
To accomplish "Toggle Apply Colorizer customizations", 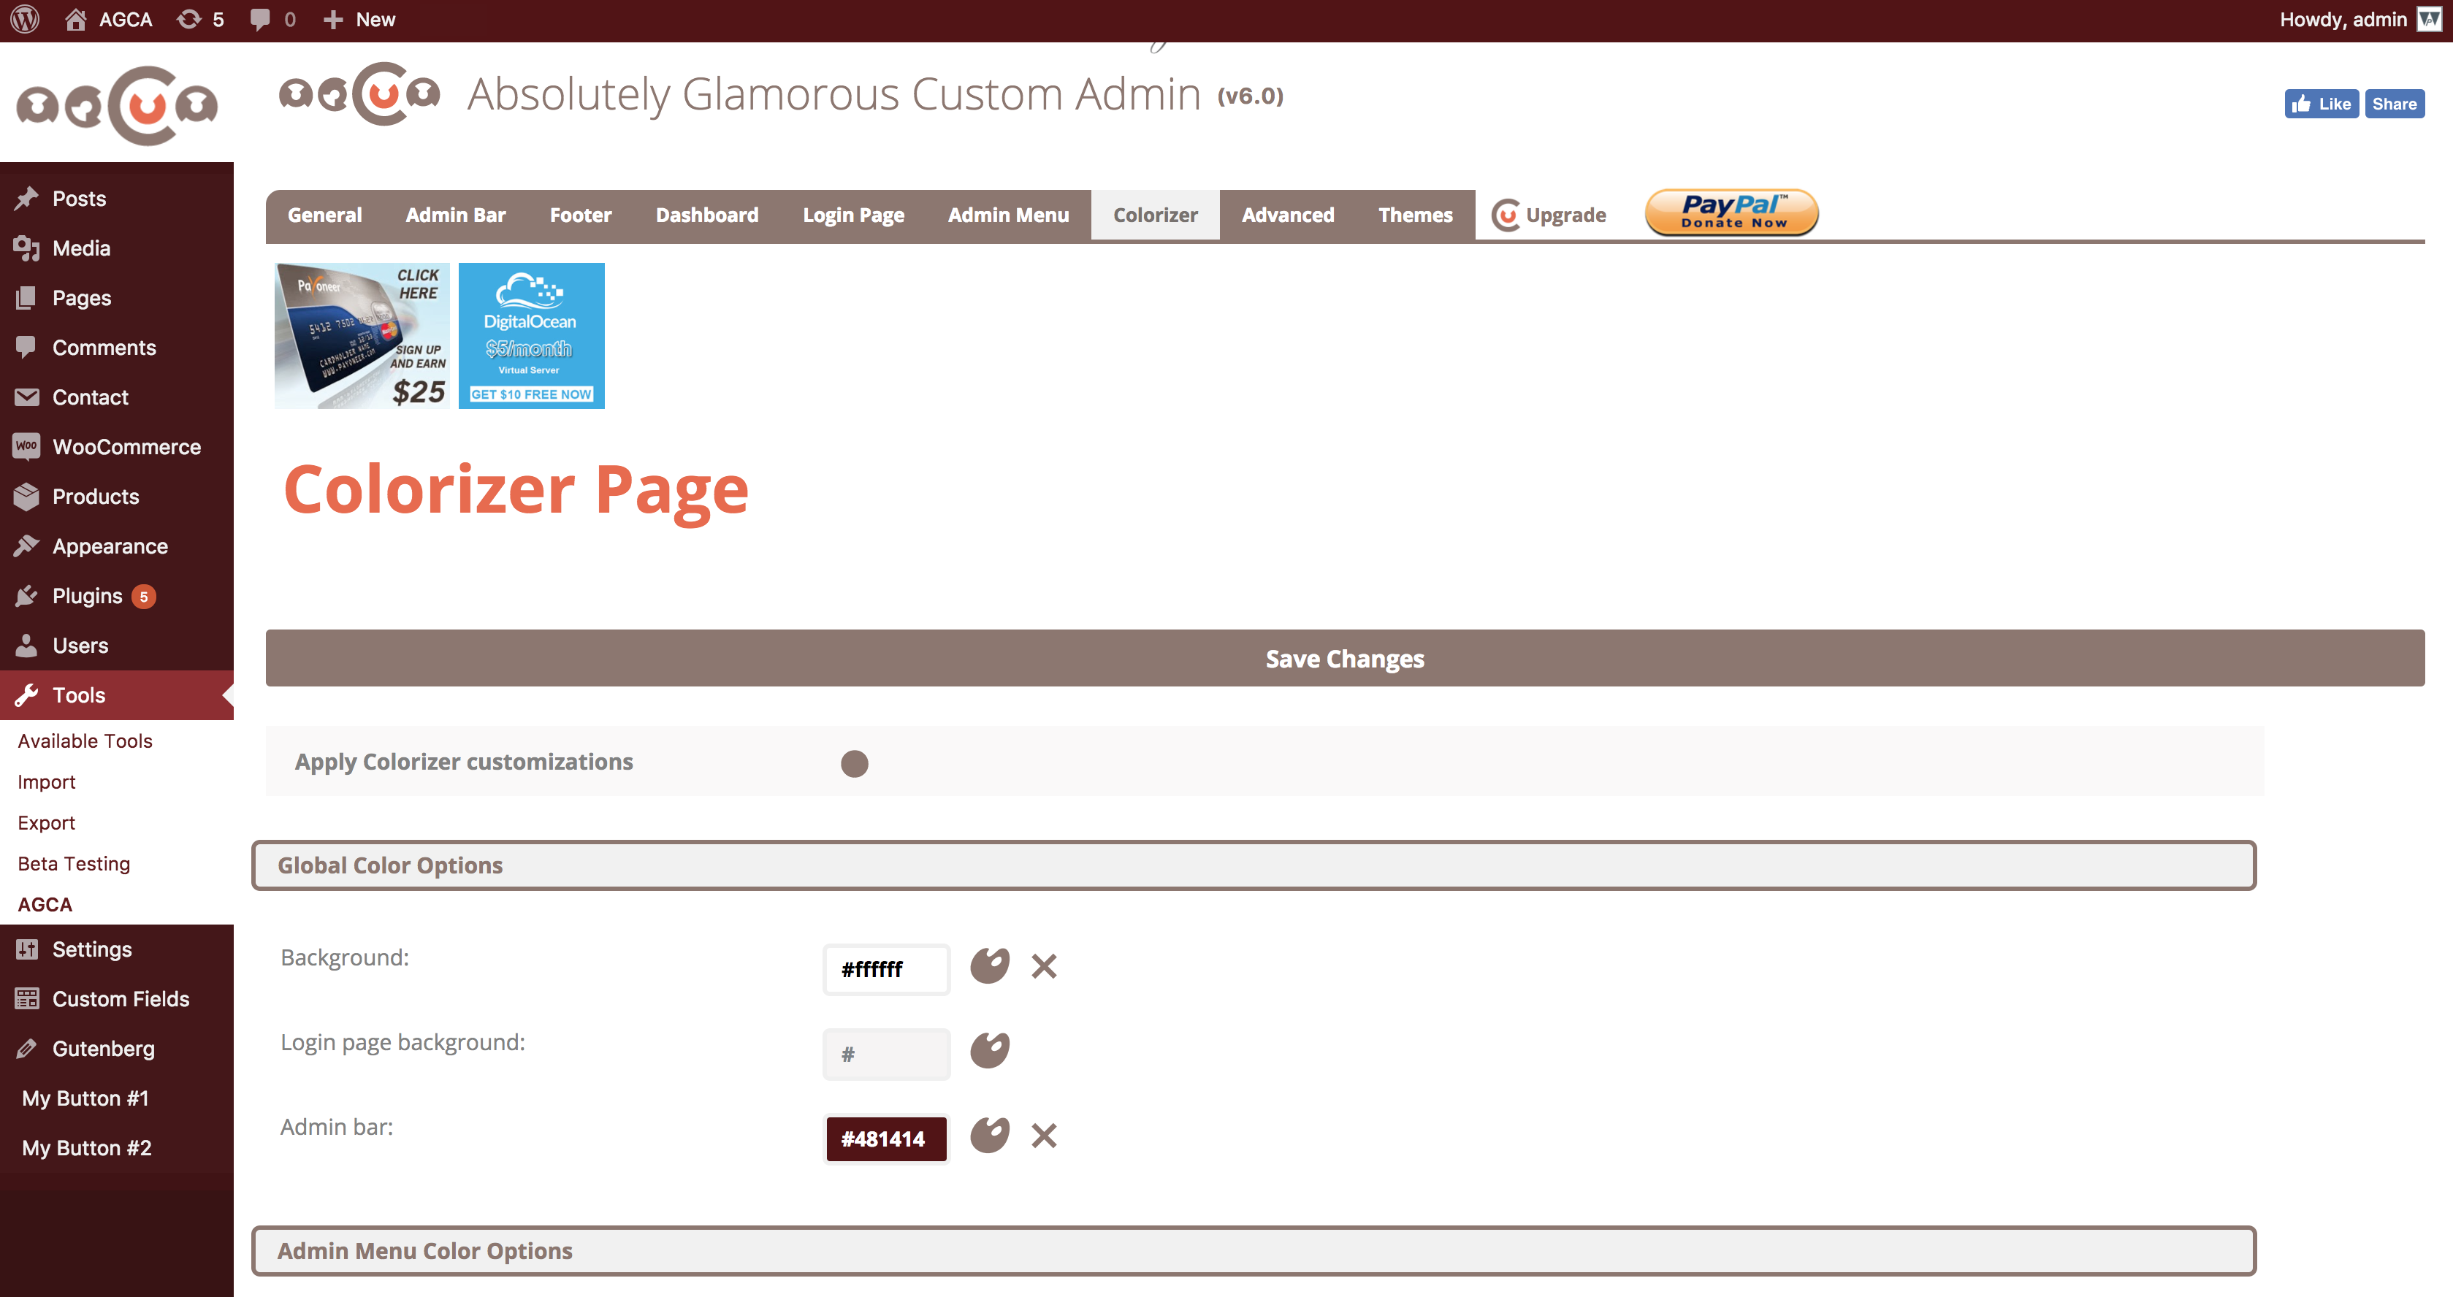I will pos(854,762).
